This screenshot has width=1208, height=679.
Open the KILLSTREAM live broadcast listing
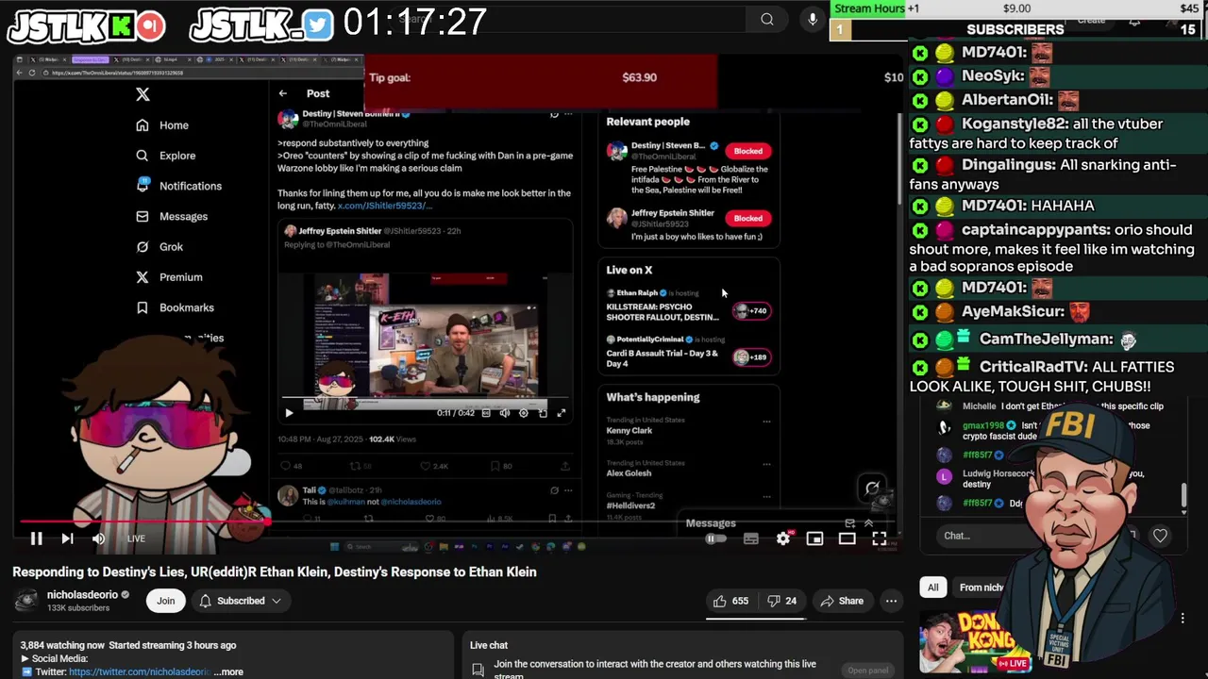coord(689,306)
